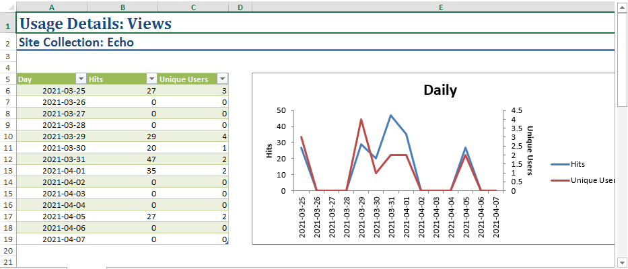628x269 pixels.
Task: Select the 2021-04-07 date cell
Action: [52, 239]
